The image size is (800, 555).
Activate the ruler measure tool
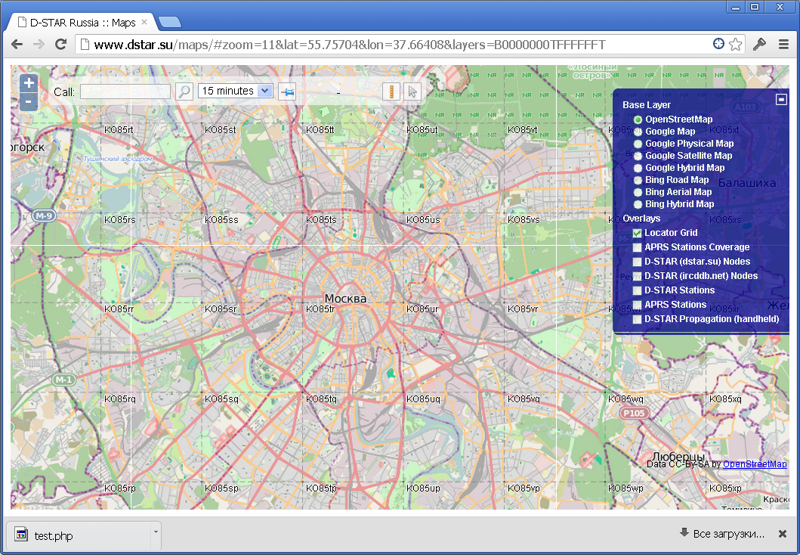tap(391, 91)
